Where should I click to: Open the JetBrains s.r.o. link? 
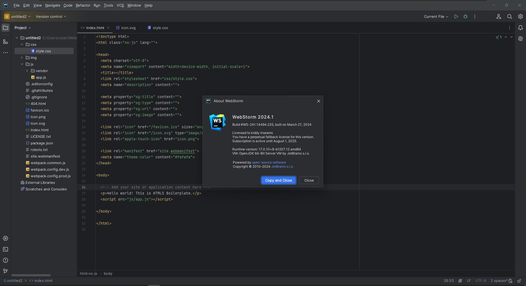(x=282, y=167)
